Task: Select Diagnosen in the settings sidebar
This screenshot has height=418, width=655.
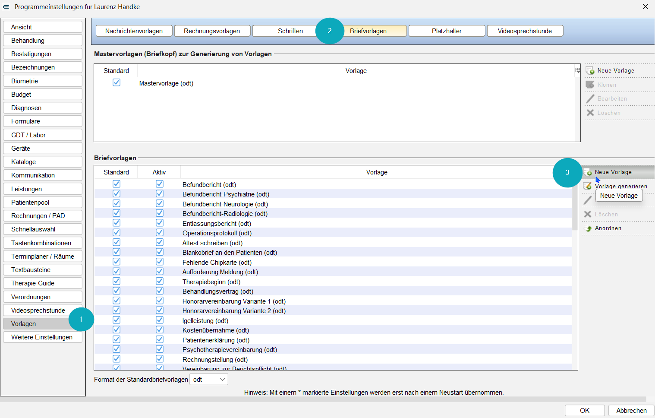Action: tap(43, 108)
